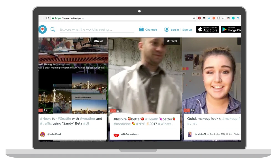Select the #News tag on first broadcast
The height and width of the screenshot is (167, 277).
point(99,41)
